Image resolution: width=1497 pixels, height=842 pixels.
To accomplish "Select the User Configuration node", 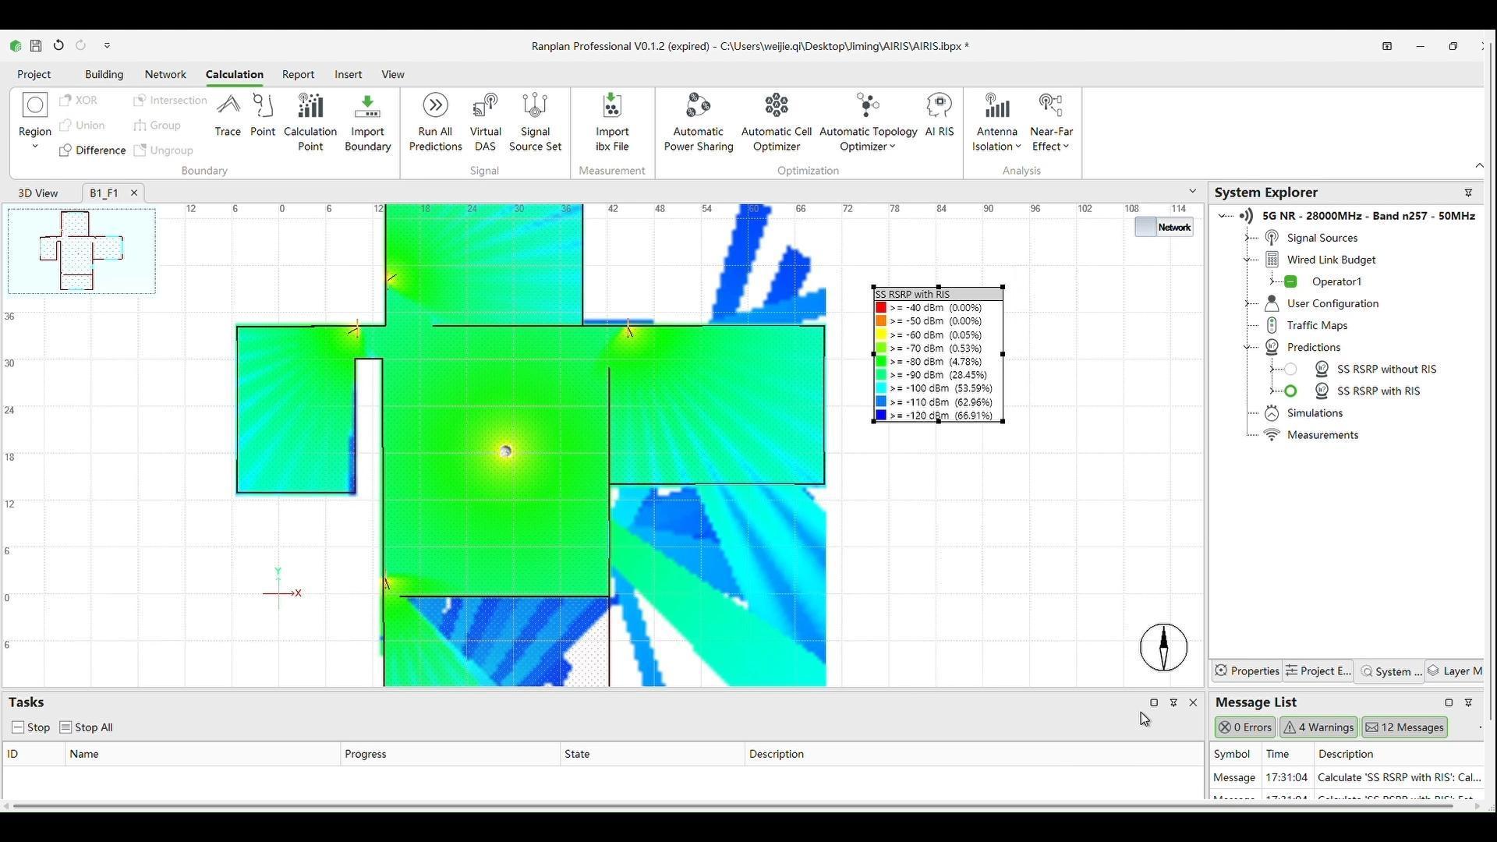I will [x=1332, y=303].
